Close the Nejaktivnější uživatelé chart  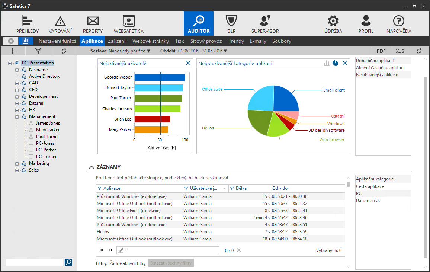(188, 63)
